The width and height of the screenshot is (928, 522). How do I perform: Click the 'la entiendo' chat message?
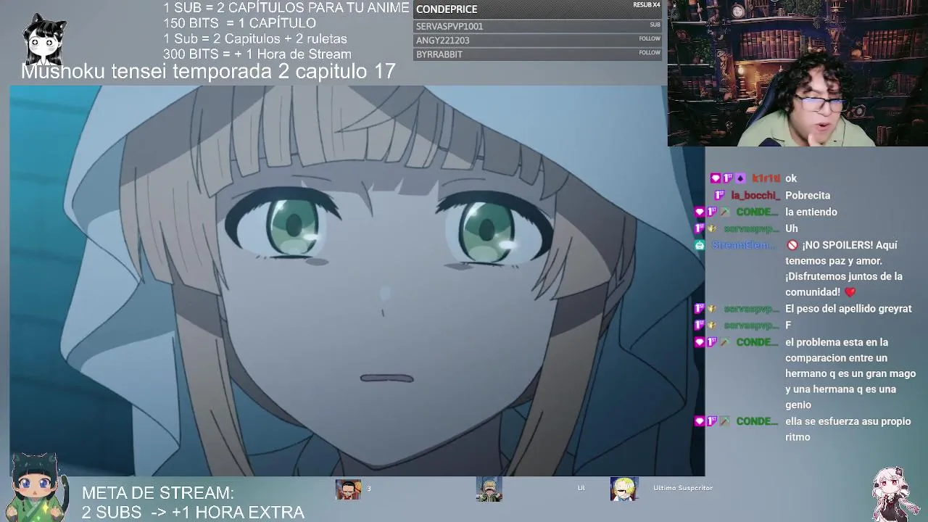click(811, 212)
